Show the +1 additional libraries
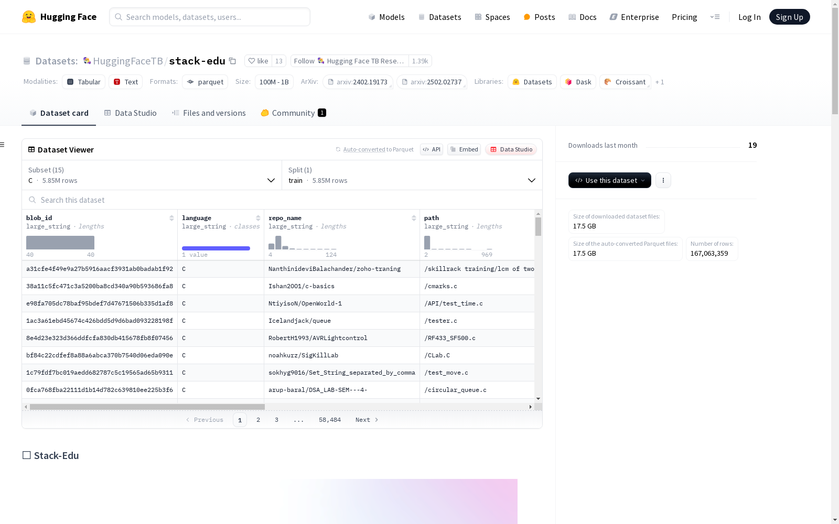839x524 pixels. click(660, 82)
